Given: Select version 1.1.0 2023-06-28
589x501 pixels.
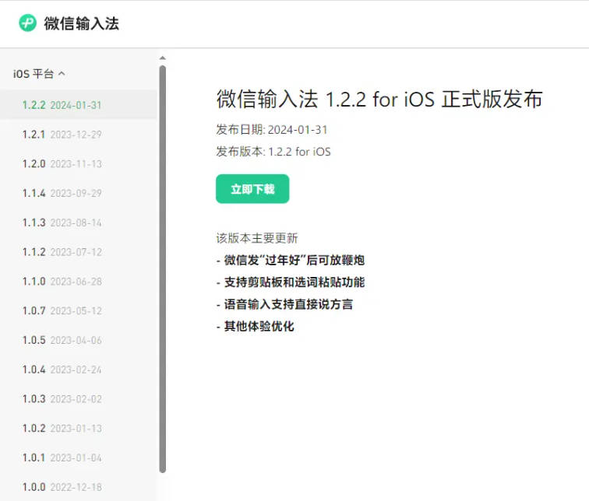Looking at the screenshot, I should click(x=79, y=282).
